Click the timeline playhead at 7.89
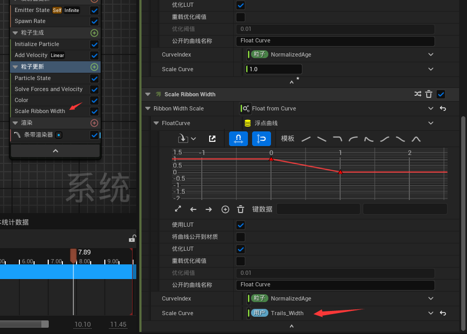The height and width of the screenshot is (334, 467). 73,256
